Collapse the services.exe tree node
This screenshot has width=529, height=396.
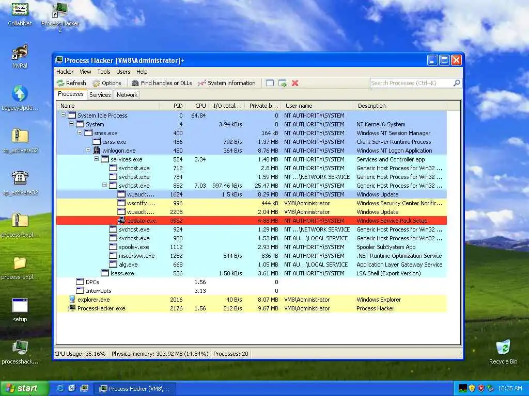97,159
